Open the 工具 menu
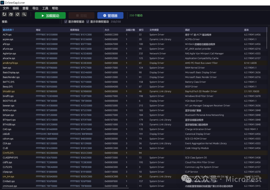The height and width of the screenshot is (190, 270). click(x=45, y=8)
